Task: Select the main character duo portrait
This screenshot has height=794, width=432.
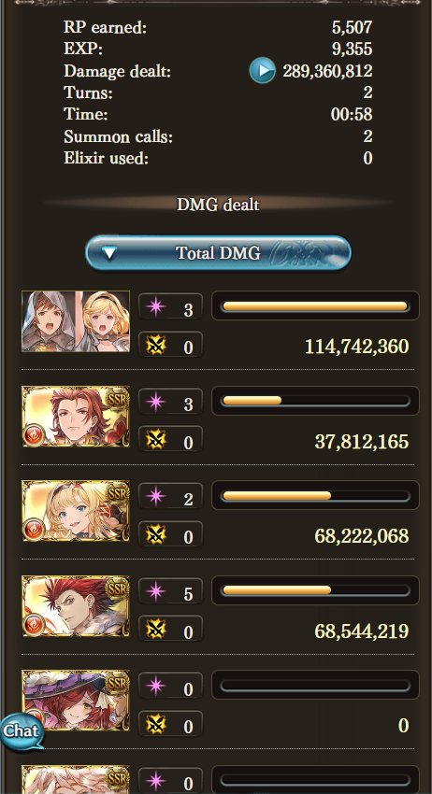Action: tap(76, 321)
